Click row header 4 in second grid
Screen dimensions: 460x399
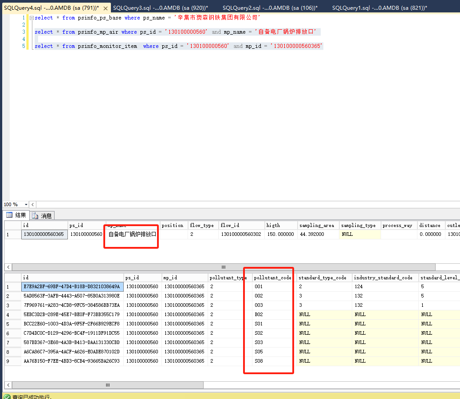coord(13,314)
